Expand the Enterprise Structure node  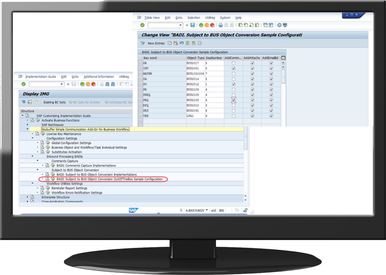click(27, 197)
